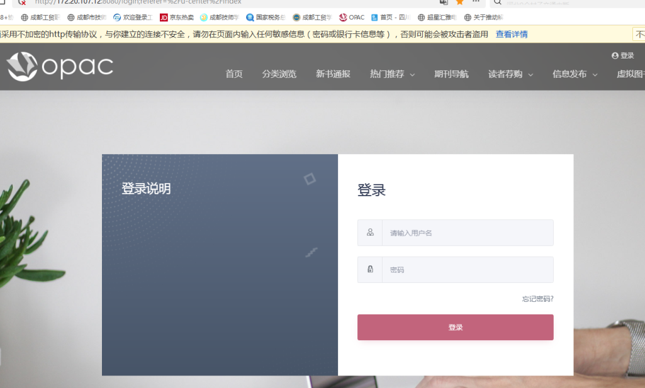Screen dimensions: 645x388
Task: Open the 成都市技师 bookmark
Action: (x=87, y=17)
